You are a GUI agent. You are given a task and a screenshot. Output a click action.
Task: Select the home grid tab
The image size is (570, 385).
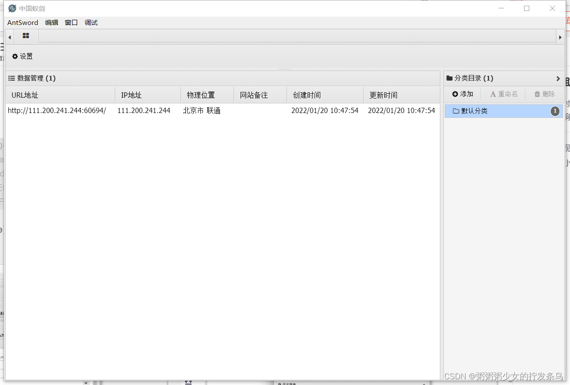click(x=26, y=36)
